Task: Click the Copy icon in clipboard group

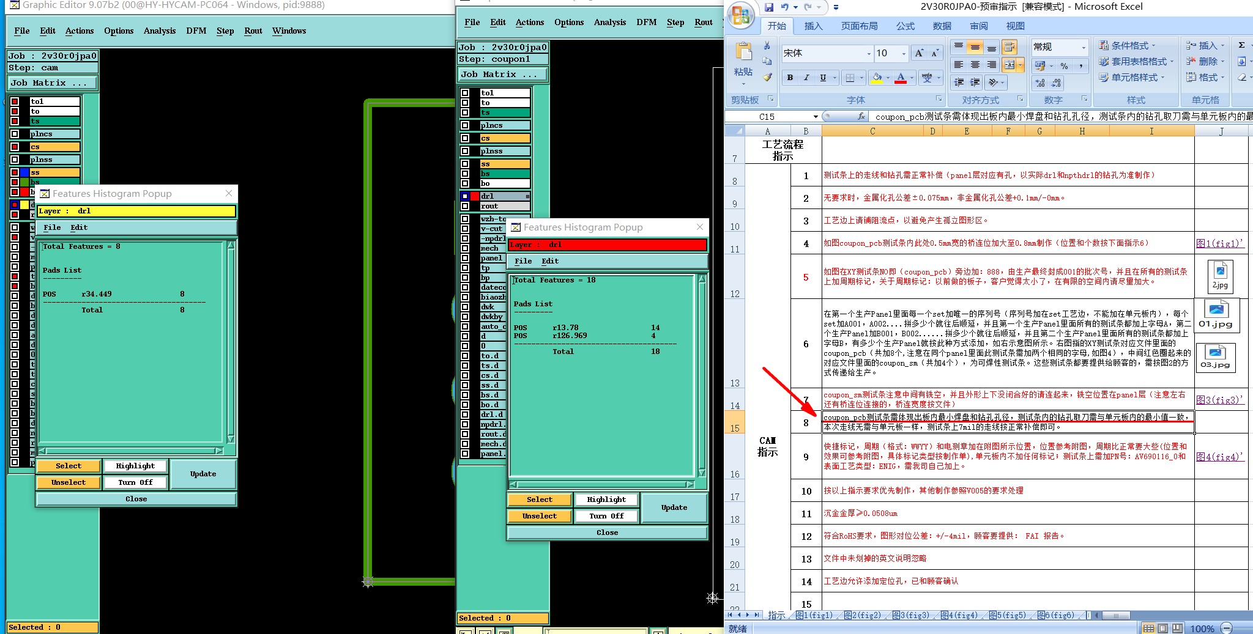Action: coord(767,61)
